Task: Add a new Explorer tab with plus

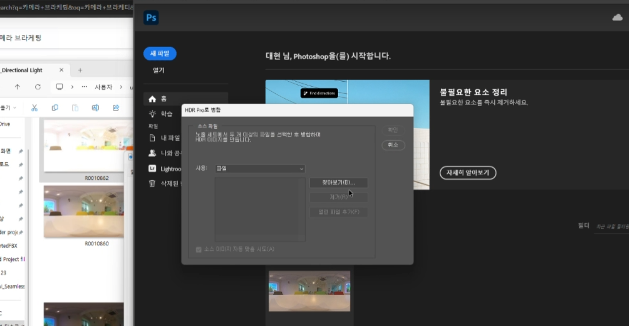Action: tap(79, 70)
